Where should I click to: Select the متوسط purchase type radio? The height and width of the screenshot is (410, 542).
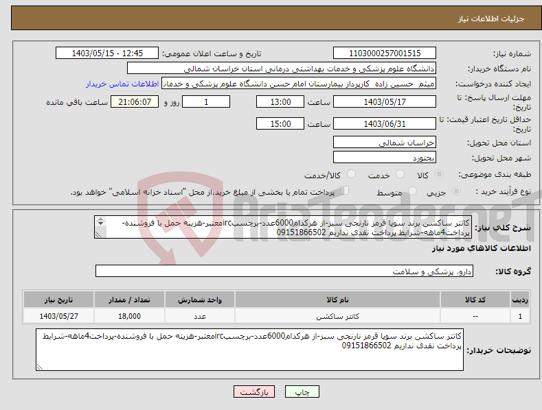click(412, 191)
